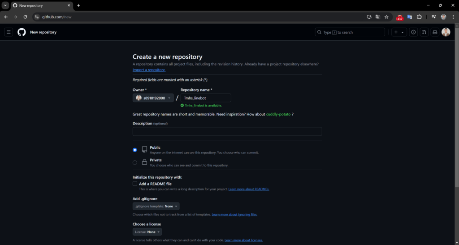This screenshot has height=245, width=459.
Task: Open the Chrome profile avatar
Action: pyautogui.click(x=443, y=17)
